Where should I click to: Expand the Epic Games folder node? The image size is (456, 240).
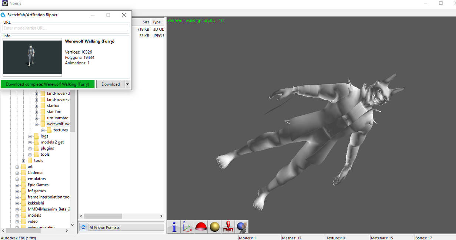click(x=17, y=185)
